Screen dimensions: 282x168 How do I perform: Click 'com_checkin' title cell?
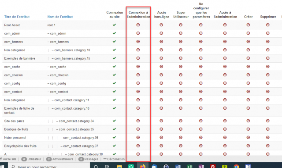(x=13, y=75)
